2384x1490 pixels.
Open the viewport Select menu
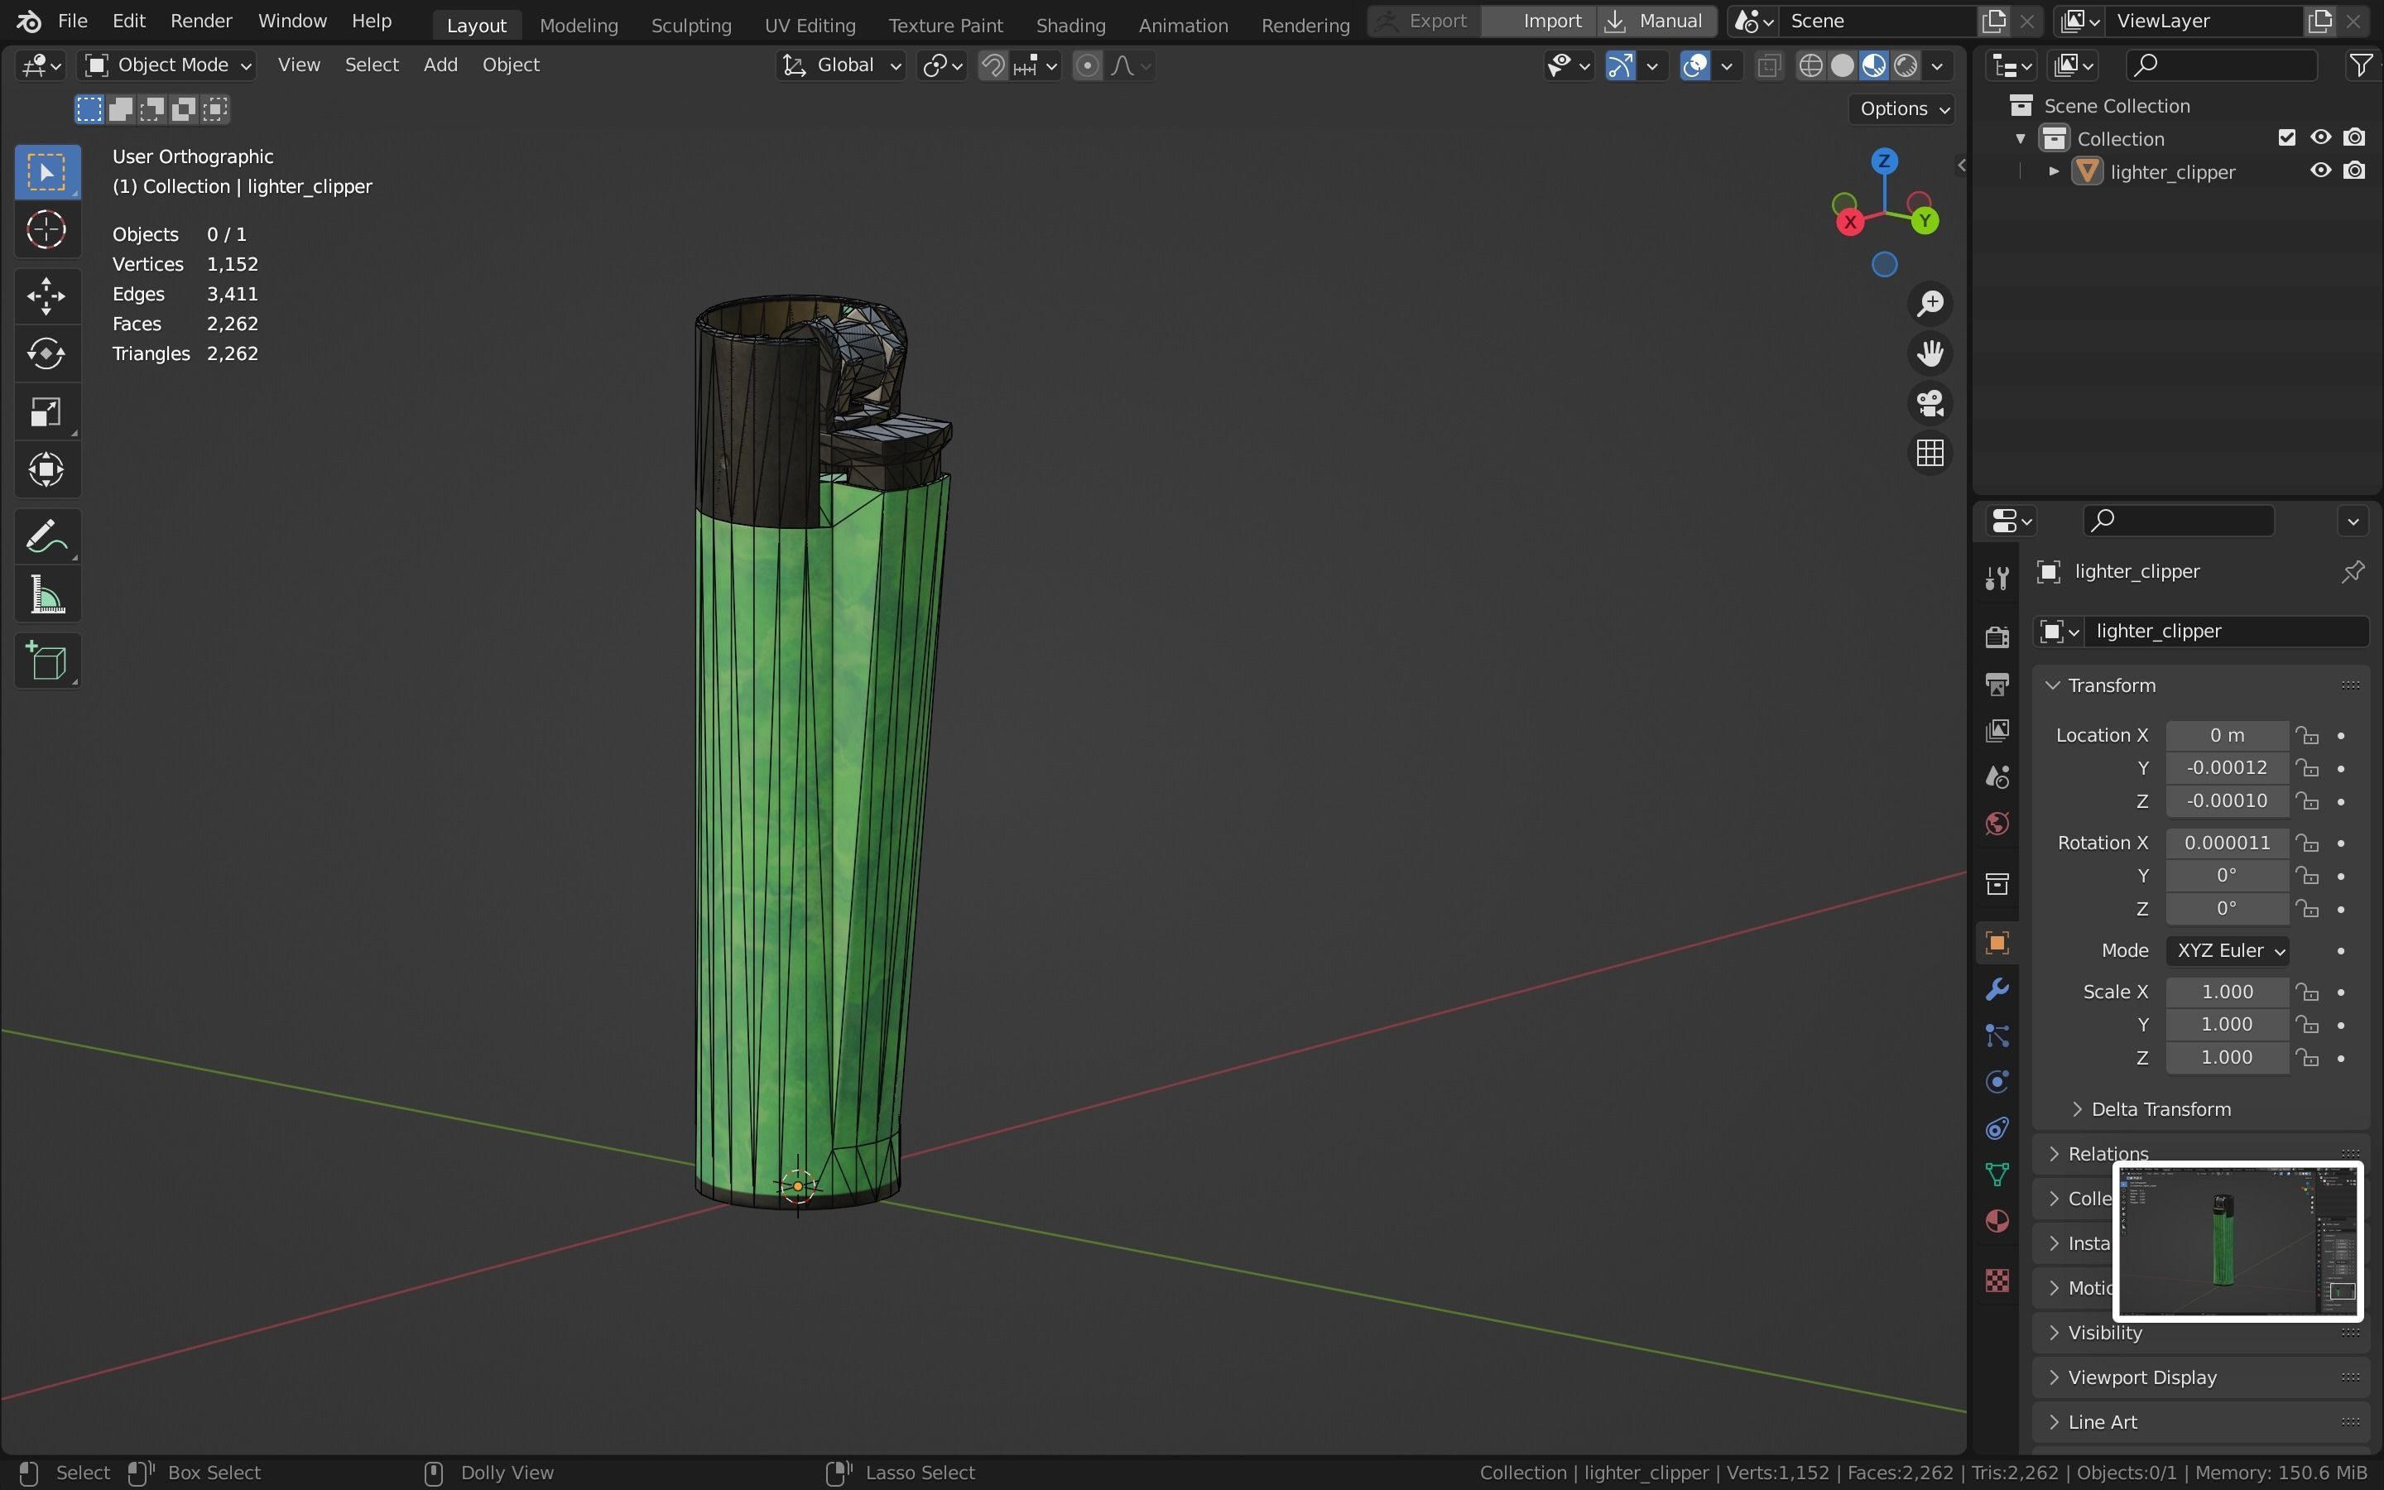pos(372,65)
